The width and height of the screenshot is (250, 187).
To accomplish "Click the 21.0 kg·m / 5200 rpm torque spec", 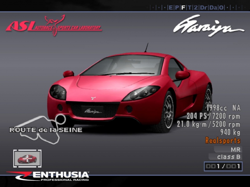I will pyautogui.click(x=209, y=124).
